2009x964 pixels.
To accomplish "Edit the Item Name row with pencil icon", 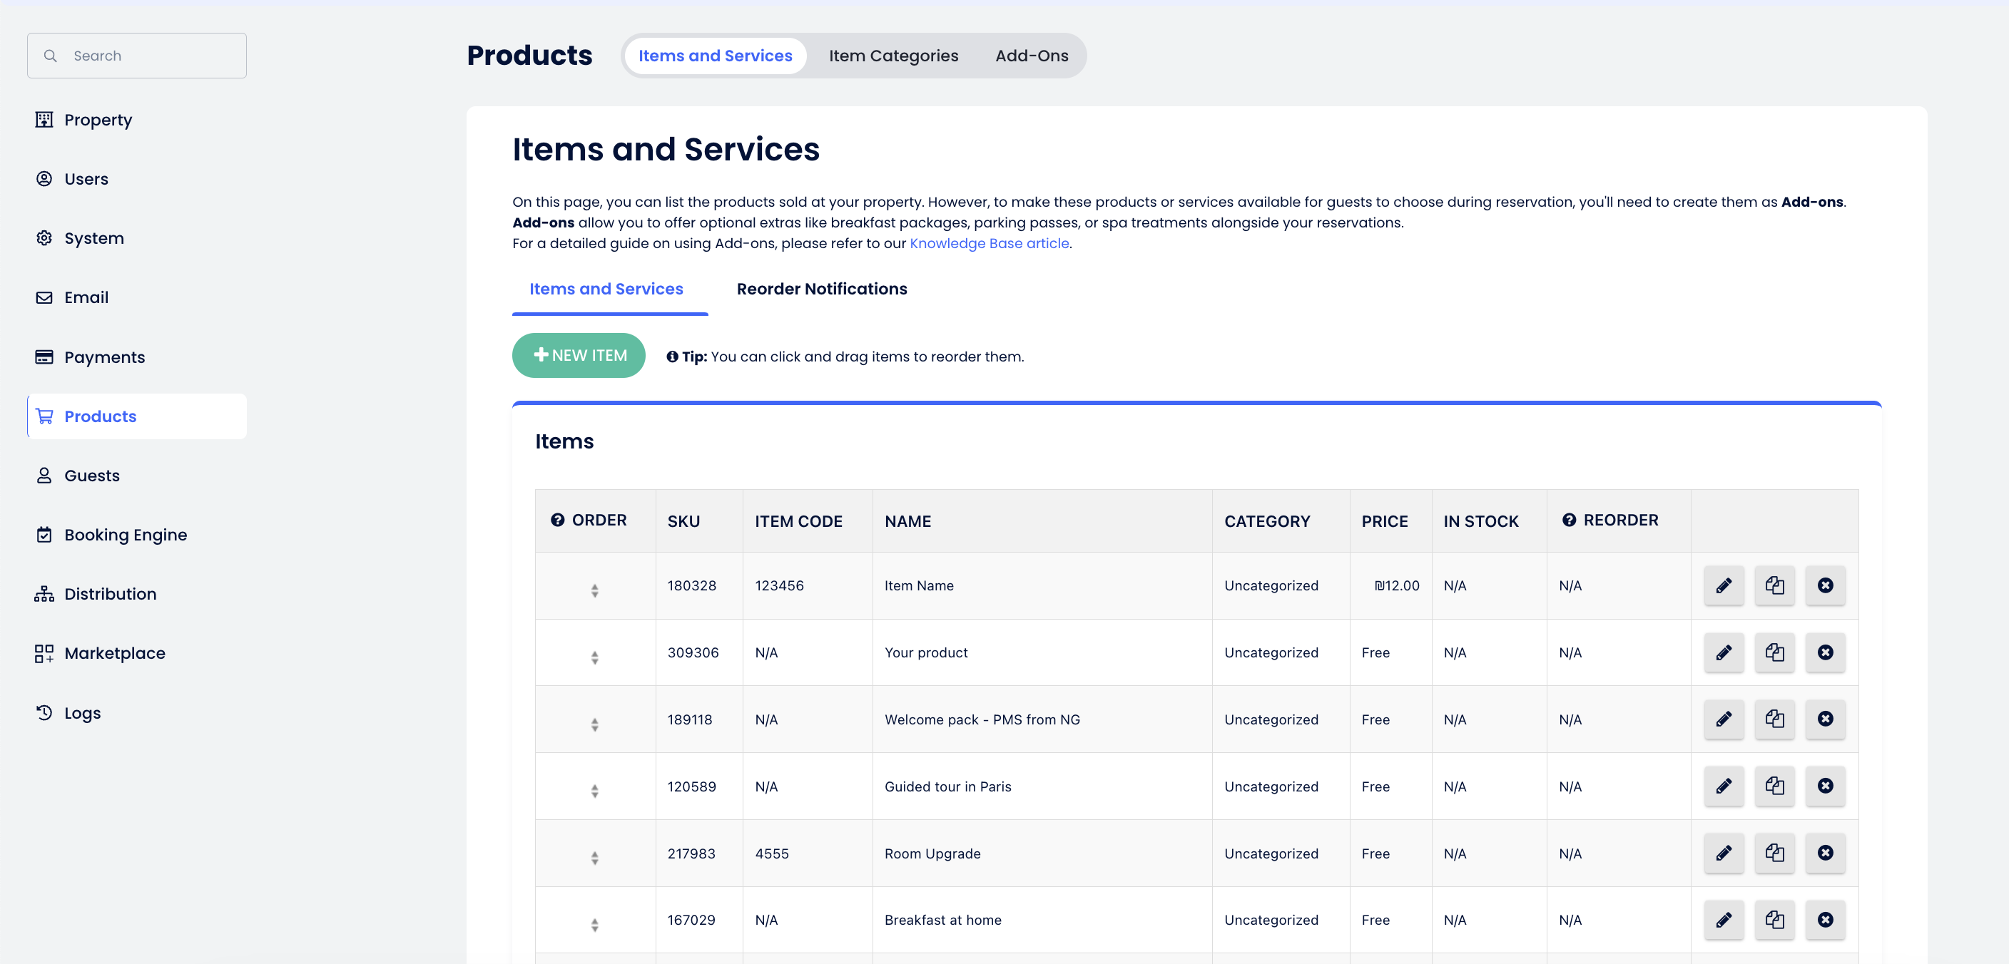I will (1724, 585).
